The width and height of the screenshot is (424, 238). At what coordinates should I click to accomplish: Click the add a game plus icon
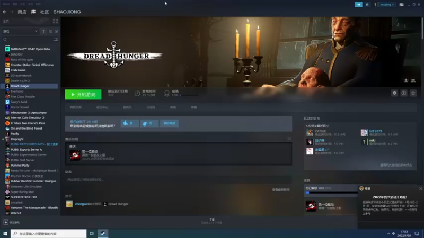point(6,222)
